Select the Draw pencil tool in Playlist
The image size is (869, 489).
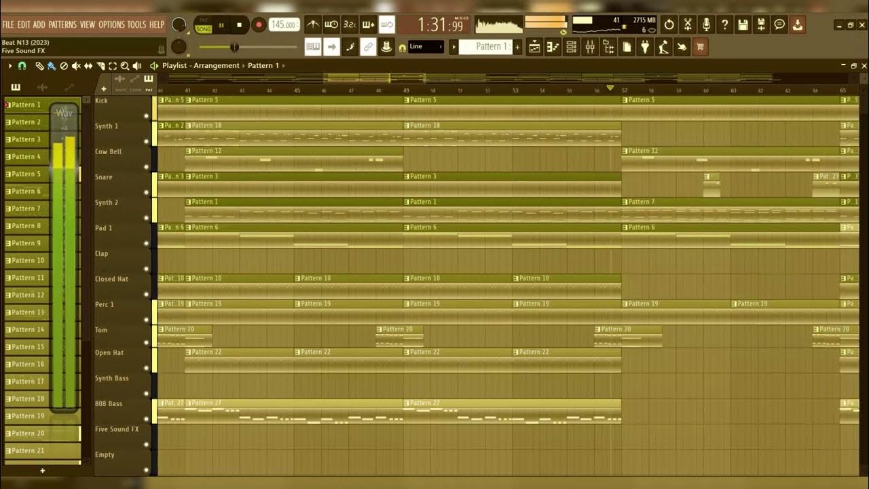(x=39, y=66)
